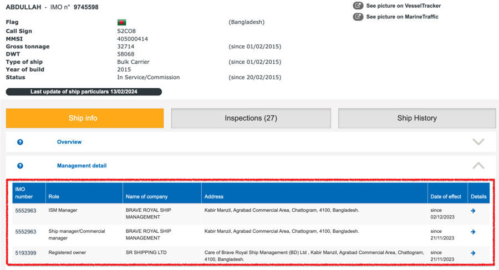Click Ship manager/Commercial manager role cell
Screen dimensions: 499x270
[x=77, y=235]
